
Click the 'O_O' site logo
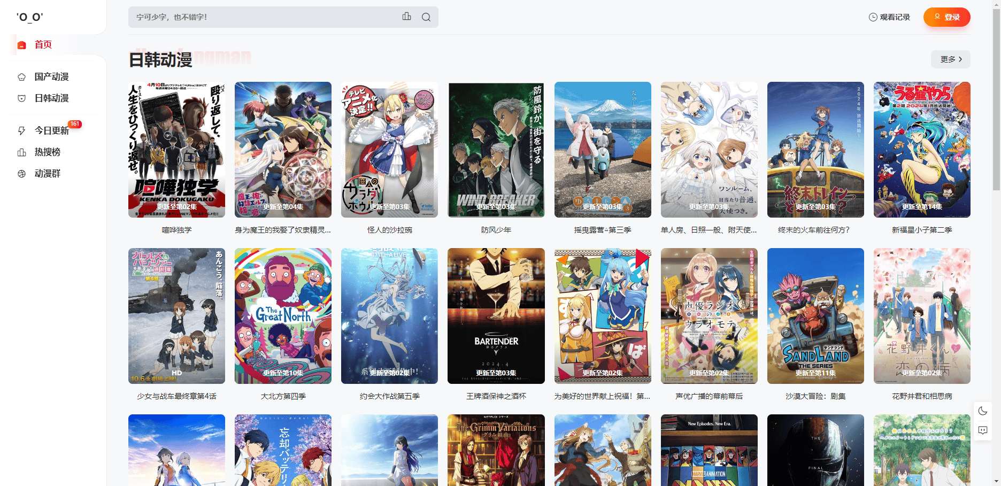tap(30, 17)
